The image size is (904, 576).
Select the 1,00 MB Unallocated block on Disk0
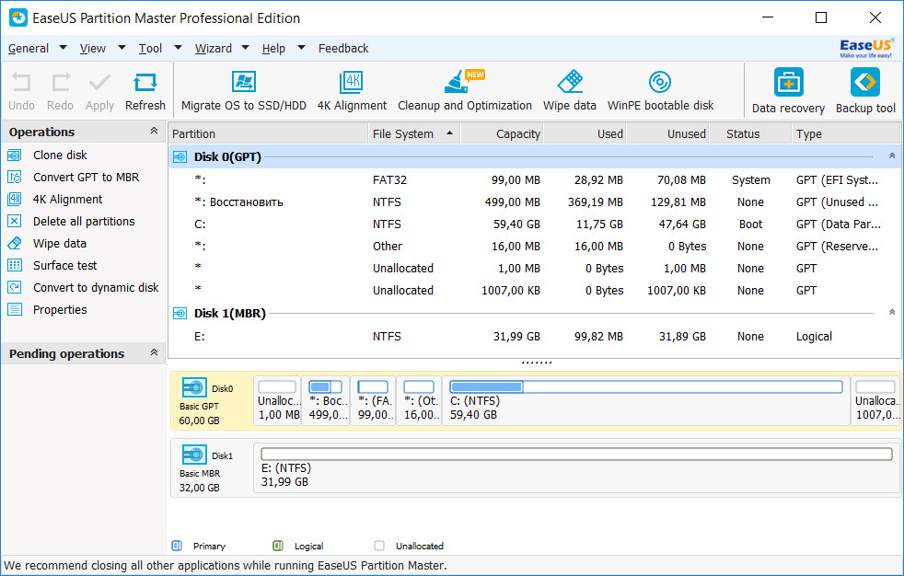point(277,400)
